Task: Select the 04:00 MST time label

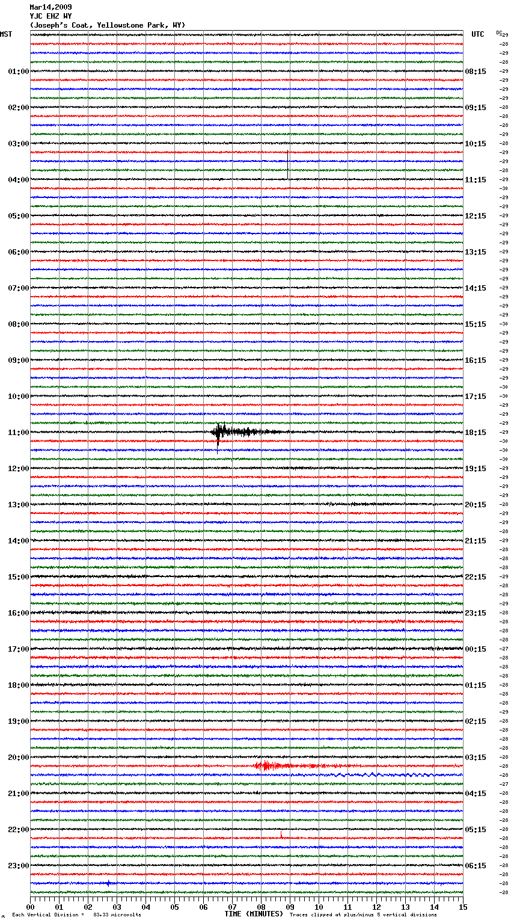Action: [19, 180]
